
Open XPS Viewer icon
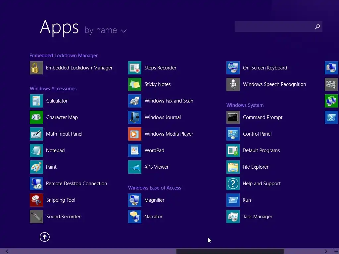point(135,167)
